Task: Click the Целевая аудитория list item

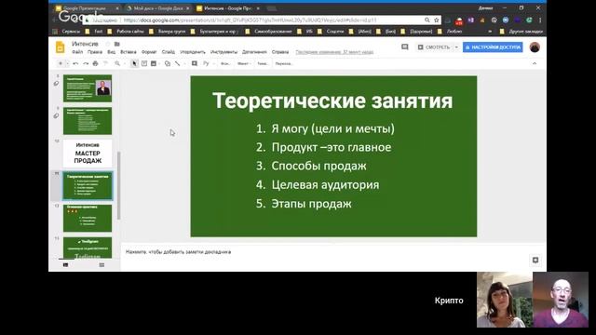Action: point(318,185)
